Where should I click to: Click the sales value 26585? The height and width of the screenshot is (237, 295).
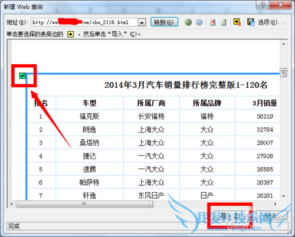click(265, 169)
